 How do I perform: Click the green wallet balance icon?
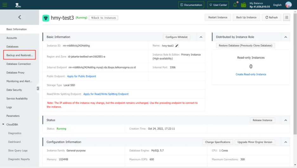[x=243, y=5]
